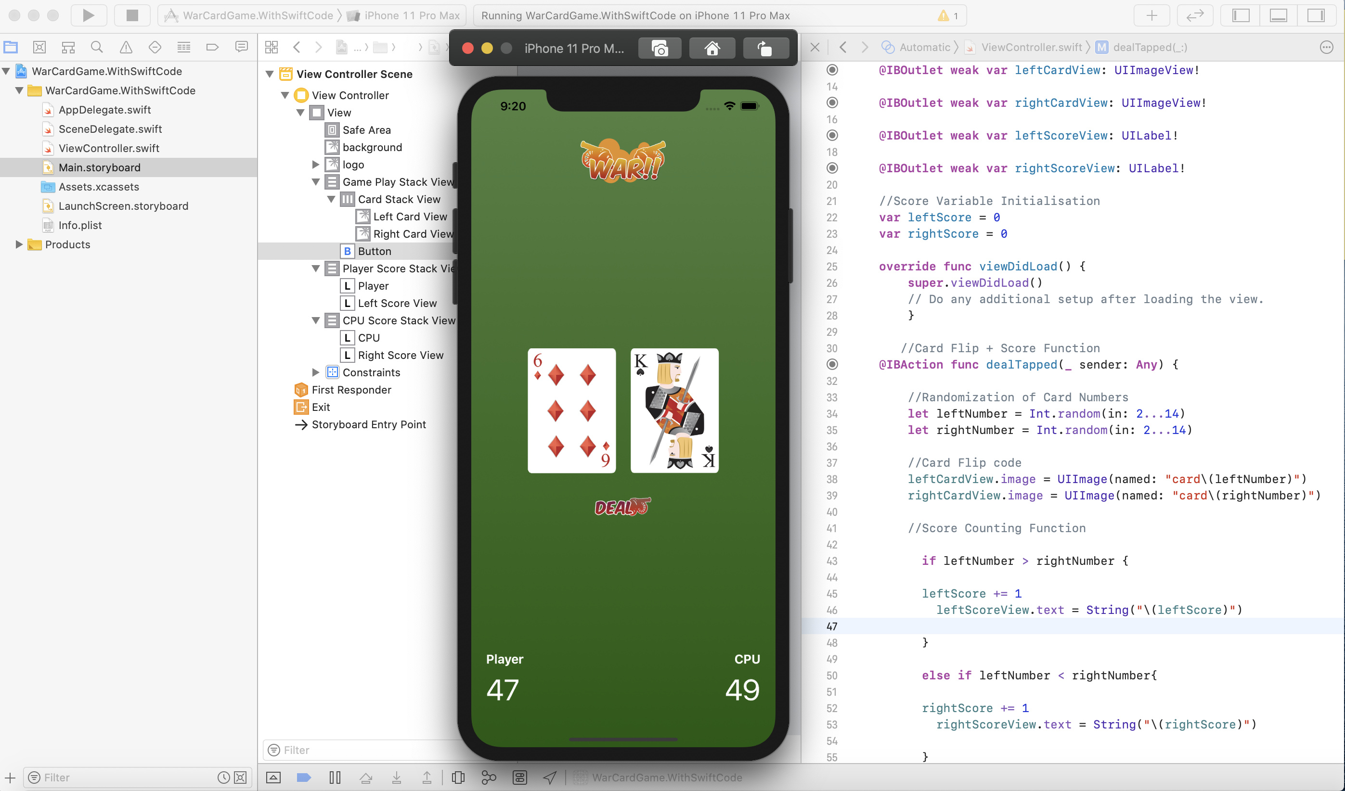Click the Run (play) button in Xcode toolbar
The image size is (1345, 791).
coord(89,15)
